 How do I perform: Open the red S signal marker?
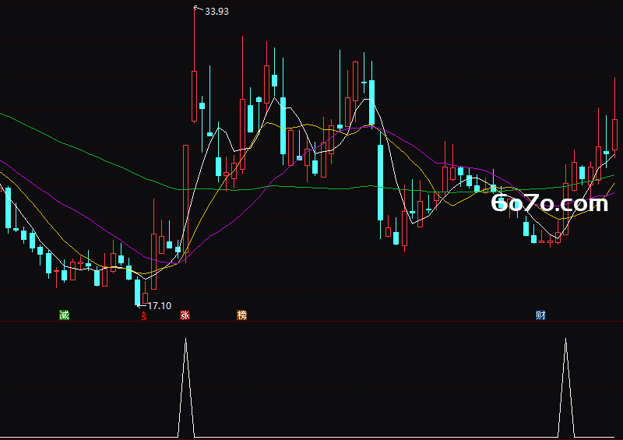coord(144,316)
